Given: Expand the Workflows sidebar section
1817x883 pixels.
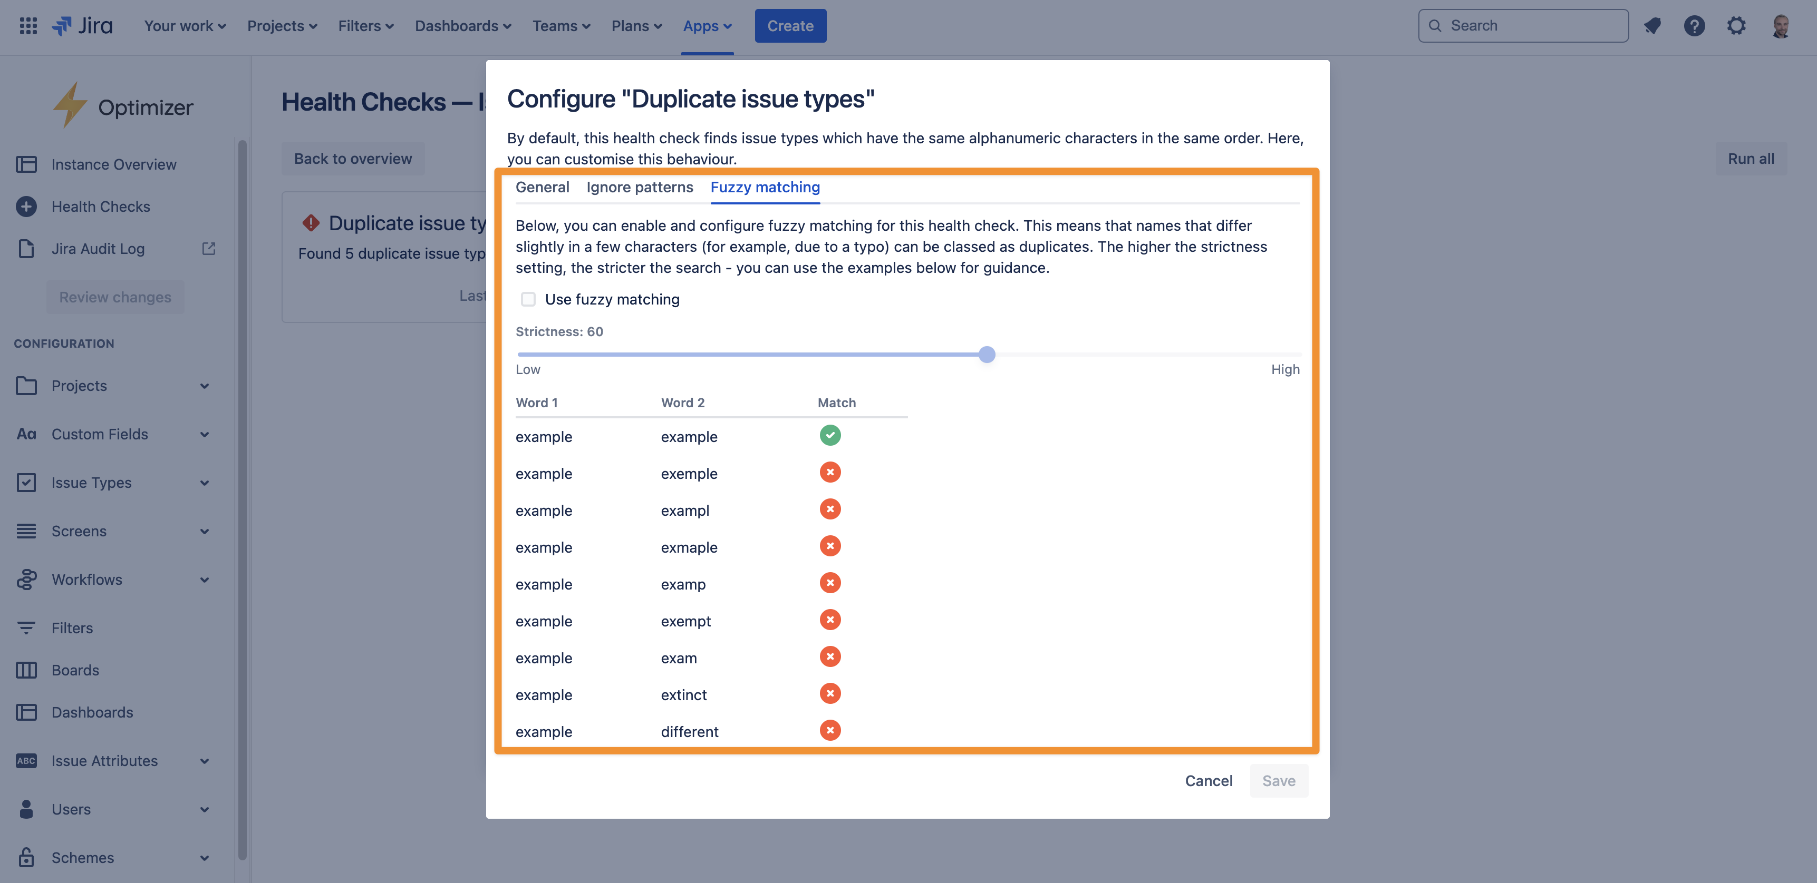Looking at the screenshot, I should (x=204, y=580).
